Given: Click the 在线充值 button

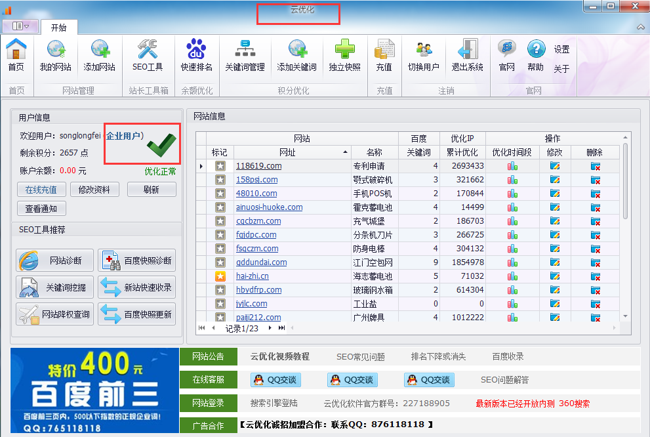Looking at the screenshot, I should (41, 190).
